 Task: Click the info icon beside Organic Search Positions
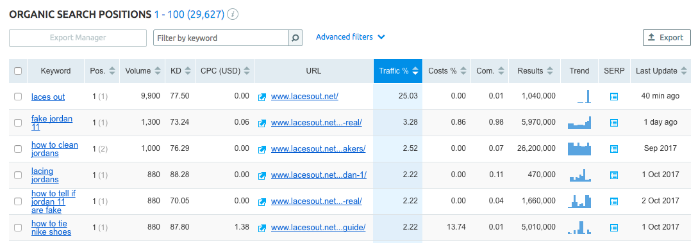click(233, 14)
